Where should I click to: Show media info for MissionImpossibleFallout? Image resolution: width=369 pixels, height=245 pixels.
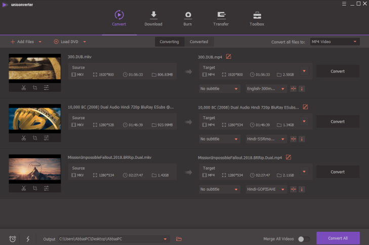[x=302, y=189]
